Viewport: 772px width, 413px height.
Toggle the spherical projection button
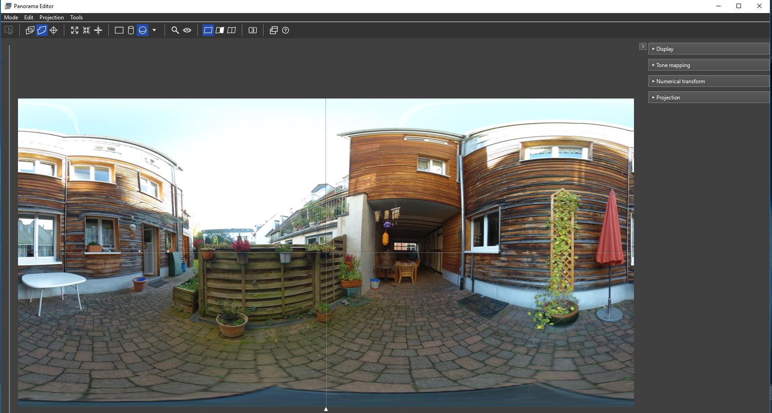[x=143, y=30]
